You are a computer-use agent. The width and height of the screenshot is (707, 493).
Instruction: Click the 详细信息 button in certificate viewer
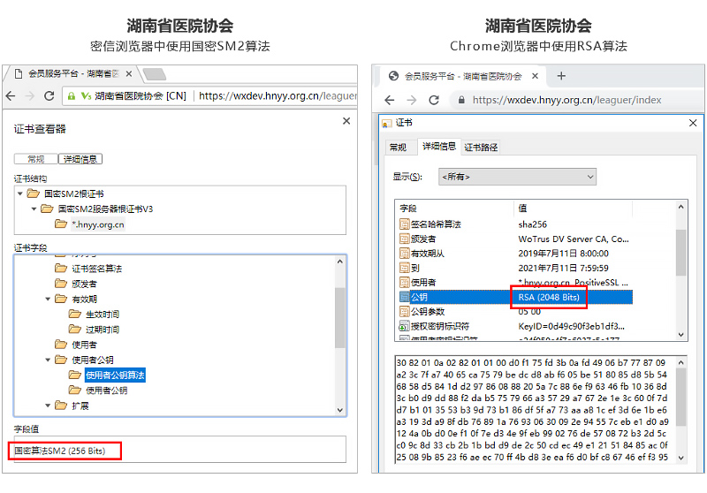pyautogui.click(x=80, y=159)
